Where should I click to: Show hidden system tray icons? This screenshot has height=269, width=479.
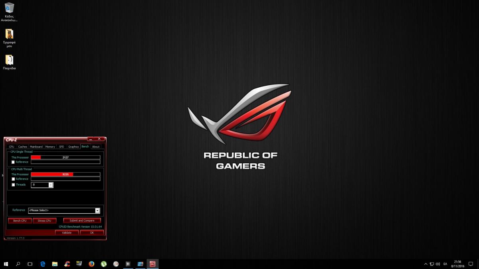click(x=426, y=264)
